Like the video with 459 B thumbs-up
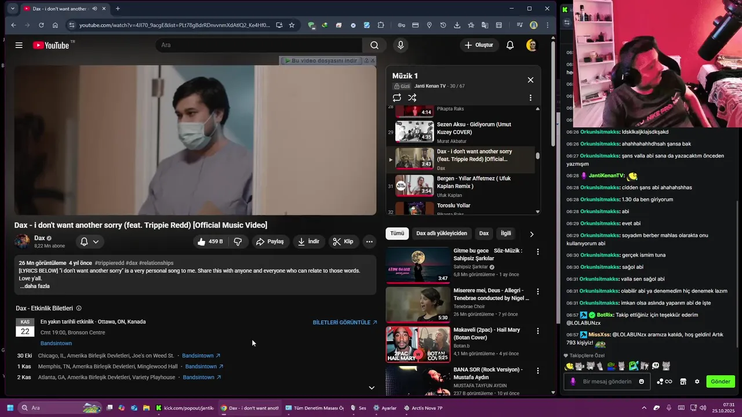This screenshot has width=742, height=417. tap(210, 242)
